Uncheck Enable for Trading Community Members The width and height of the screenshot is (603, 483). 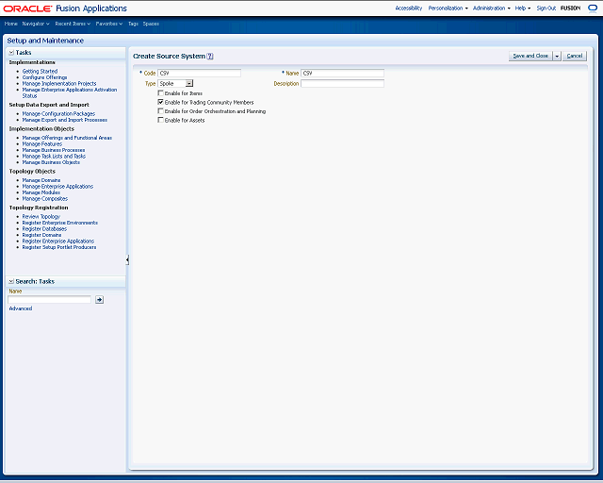pyautogui.click(x=161, y=102)
